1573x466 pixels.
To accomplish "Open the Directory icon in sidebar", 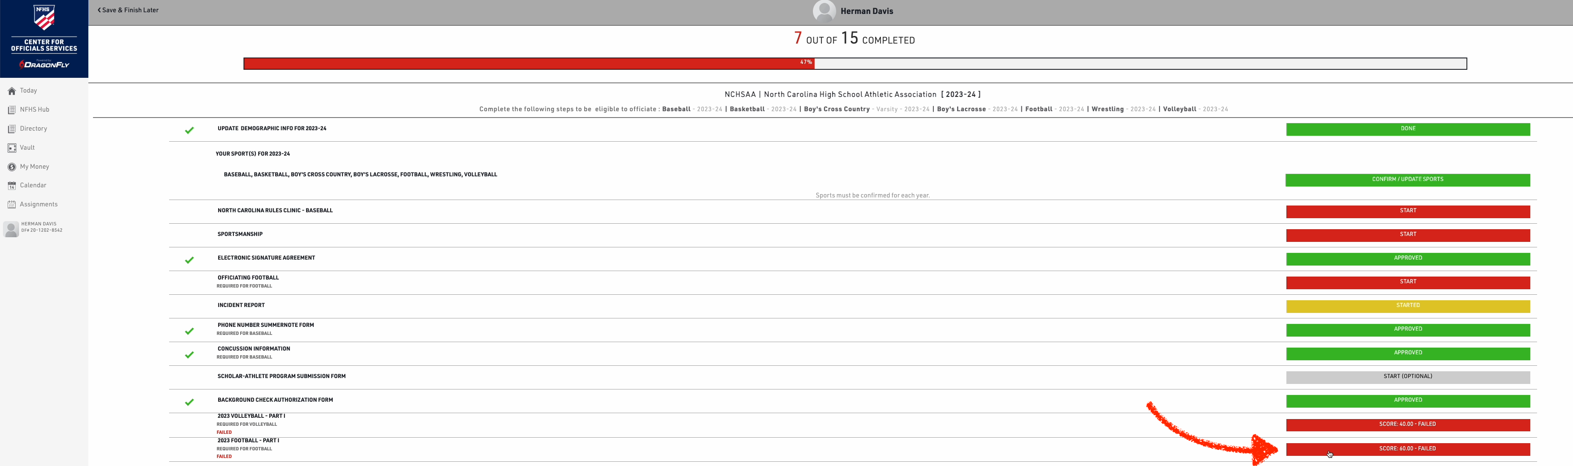I will tap(11, 129).
